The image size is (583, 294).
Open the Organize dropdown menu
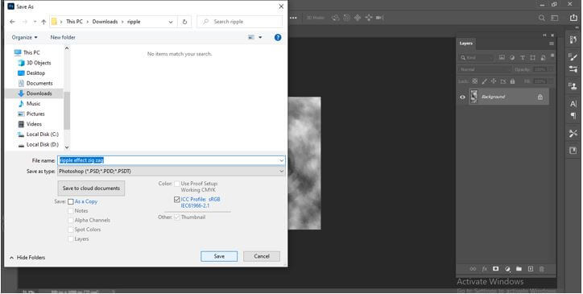point(24,38)
